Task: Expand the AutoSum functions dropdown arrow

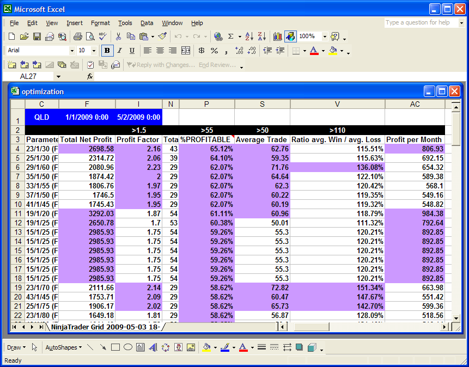Action: (x=240, y=37)
